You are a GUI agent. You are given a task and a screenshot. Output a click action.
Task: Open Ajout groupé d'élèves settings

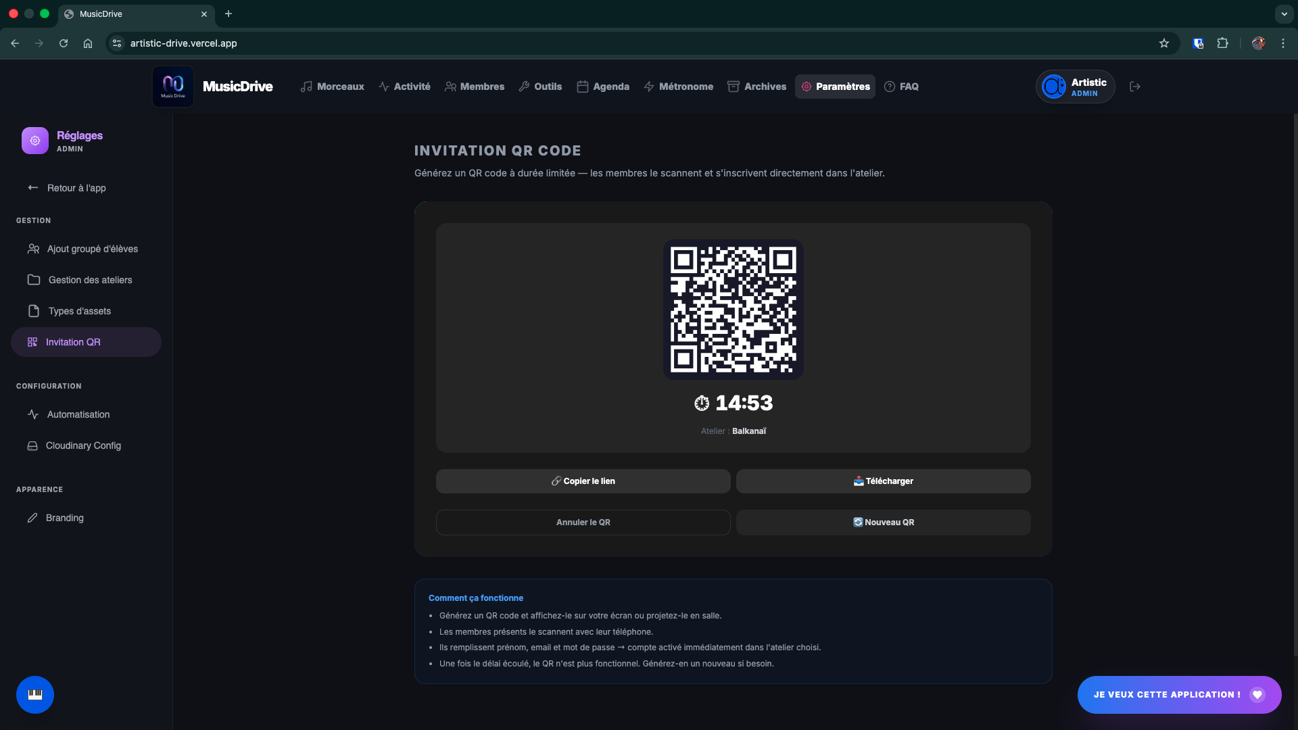(86, 249)
